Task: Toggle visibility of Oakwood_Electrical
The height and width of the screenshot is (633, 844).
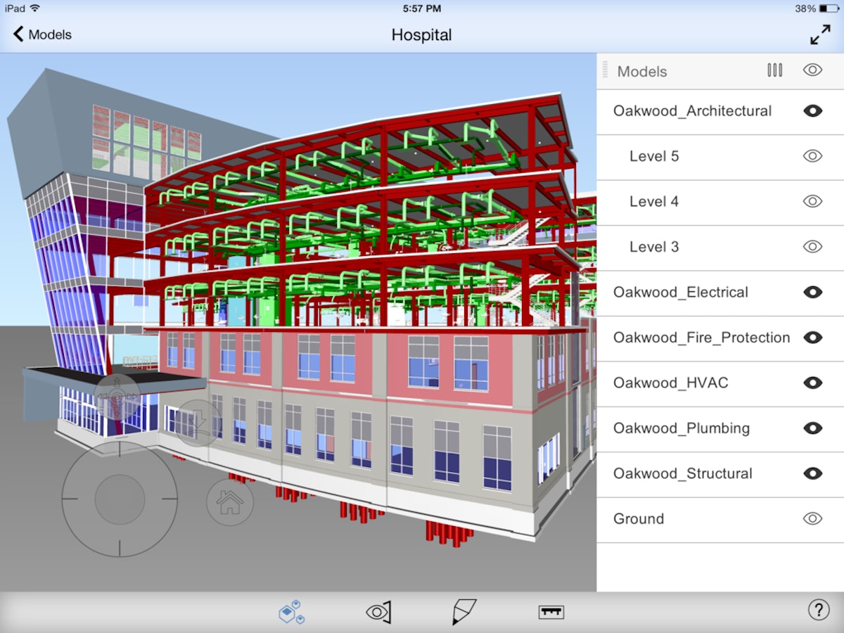Action: 812,292
